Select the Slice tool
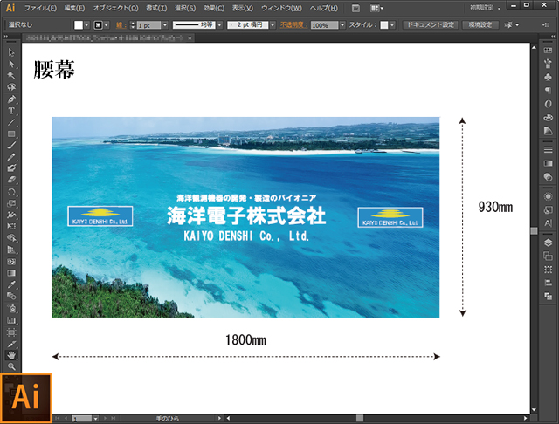Viewport: 559px width, 424px height. coord(11,344)
